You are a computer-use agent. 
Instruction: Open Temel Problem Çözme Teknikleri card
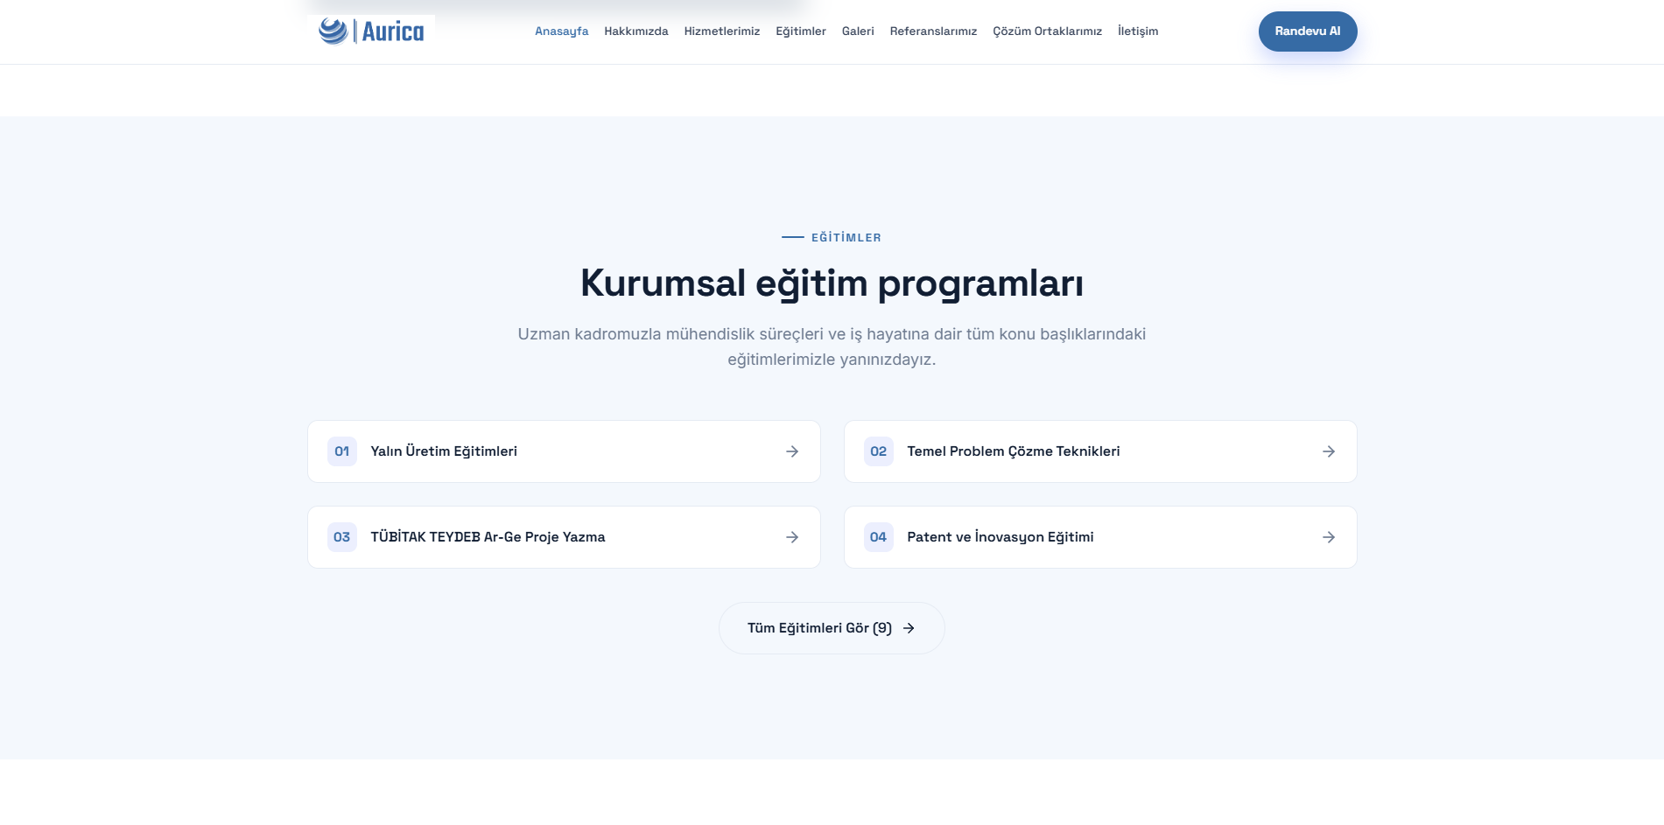[x=1099, y=451]
